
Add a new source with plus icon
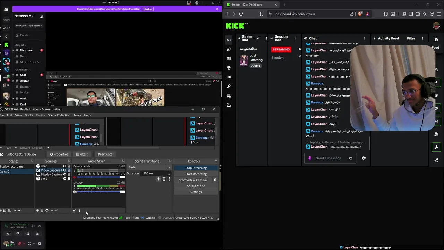point(37,210)
